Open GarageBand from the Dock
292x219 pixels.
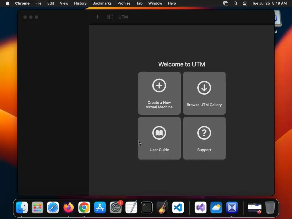[162, 207]
